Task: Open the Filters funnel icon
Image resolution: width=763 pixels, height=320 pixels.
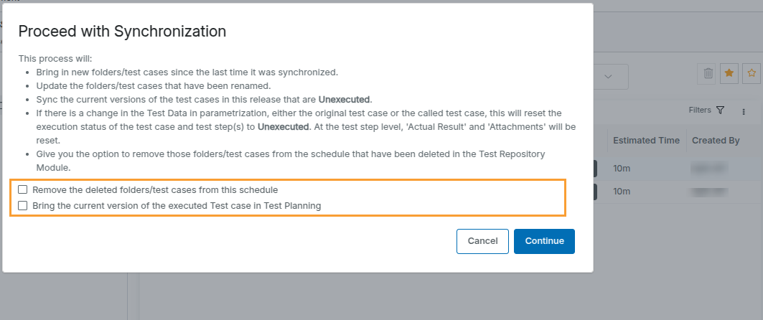Action: 721,110
